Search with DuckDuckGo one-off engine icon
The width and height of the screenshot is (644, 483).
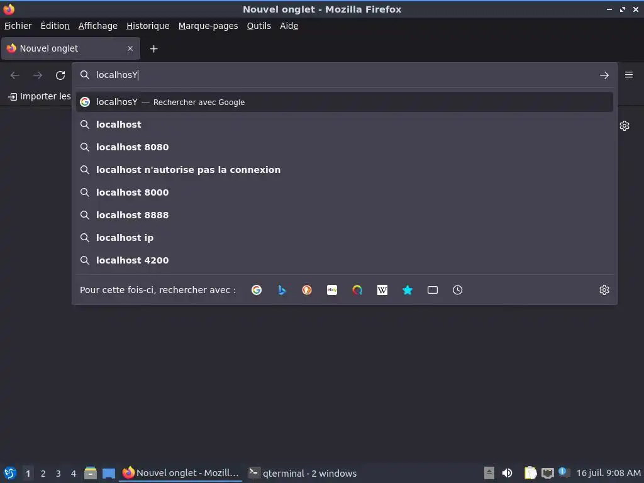click(307, 290)
